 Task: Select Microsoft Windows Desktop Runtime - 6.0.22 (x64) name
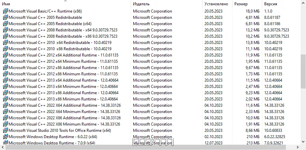pyautogui.click(x=53, y=136)
